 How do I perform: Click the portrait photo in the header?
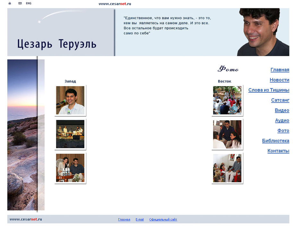click(263, 32)
